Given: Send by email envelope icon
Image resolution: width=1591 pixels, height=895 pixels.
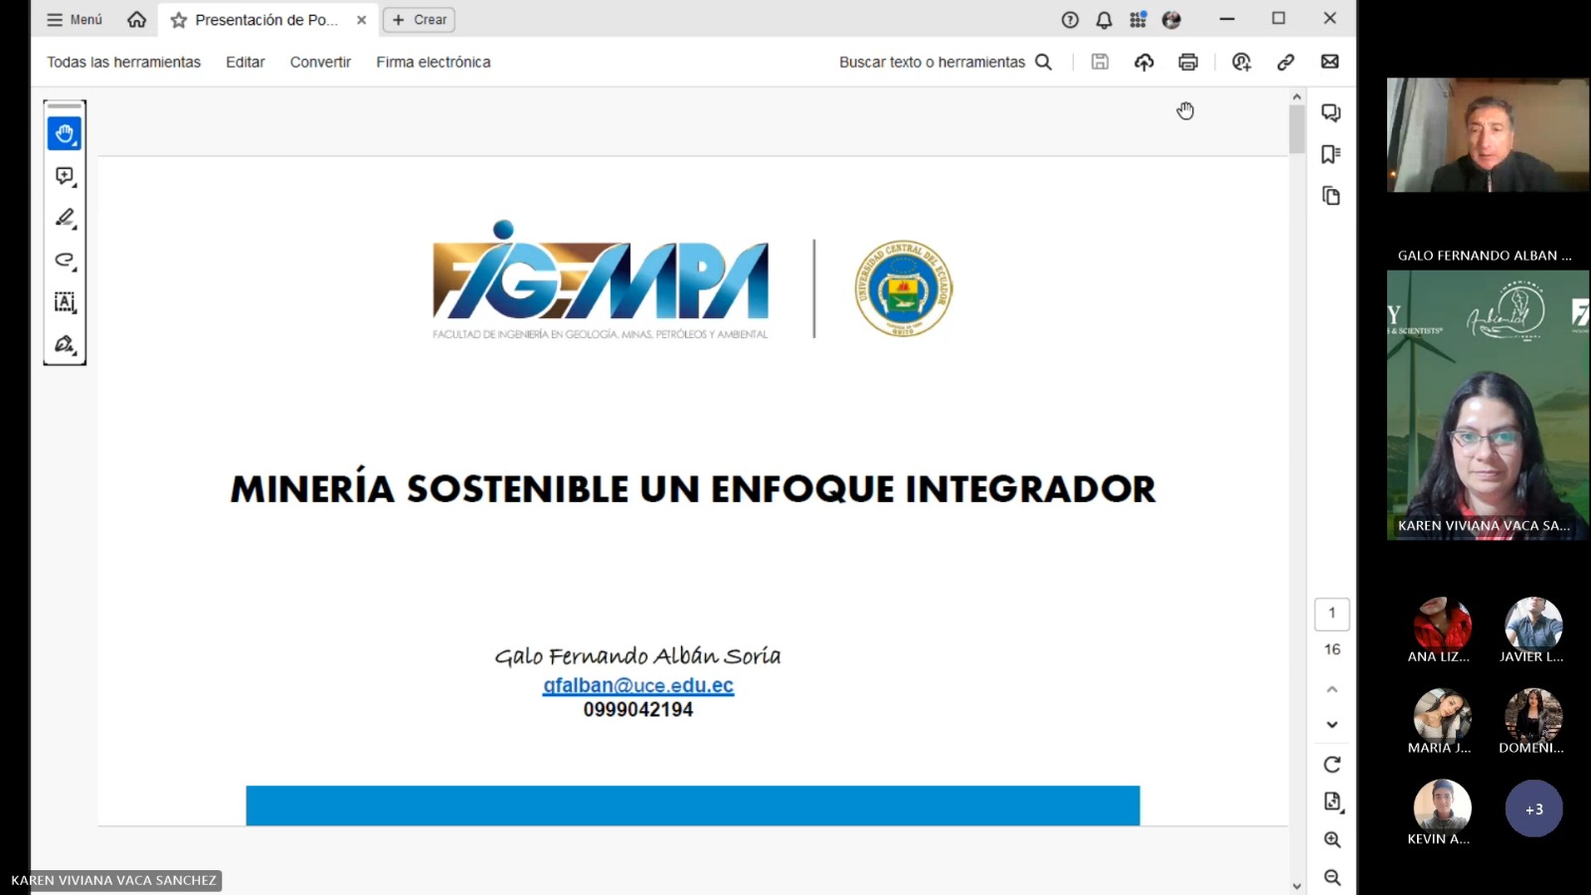Looking at the screenshot, I should click(1329, 62).
